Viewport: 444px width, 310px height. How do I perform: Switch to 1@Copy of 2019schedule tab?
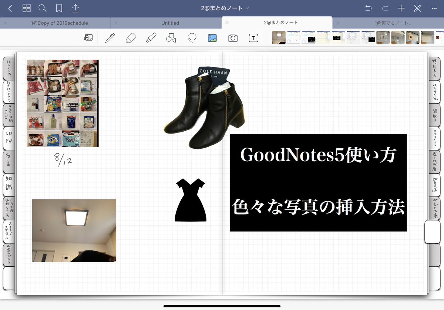coord(59,23)
